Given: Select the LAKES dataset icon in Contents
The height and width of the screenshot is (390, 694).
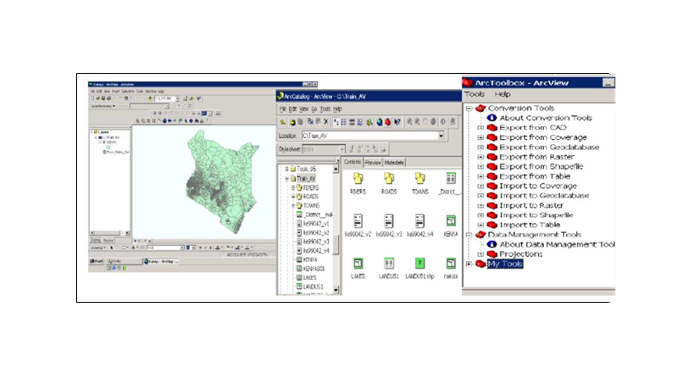Looking at the screenshot, I should [x=358, y=264].
